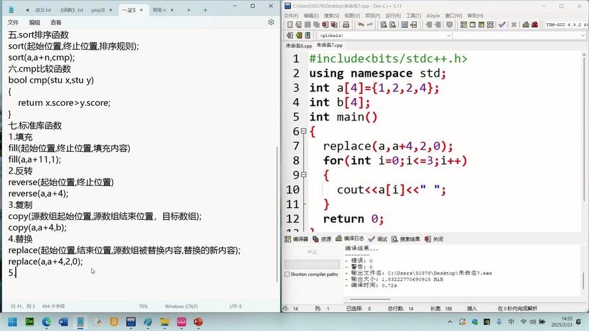This screenshot has height=331, width=589.
Task: Open the empty member dropdown beside (globals)
Action: [519, 35]
